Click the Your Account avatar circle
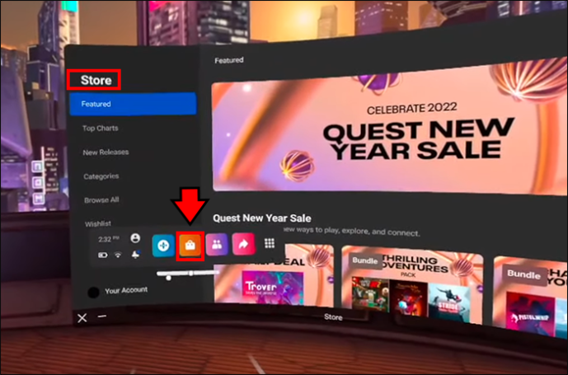 click(x=93, y=292)
